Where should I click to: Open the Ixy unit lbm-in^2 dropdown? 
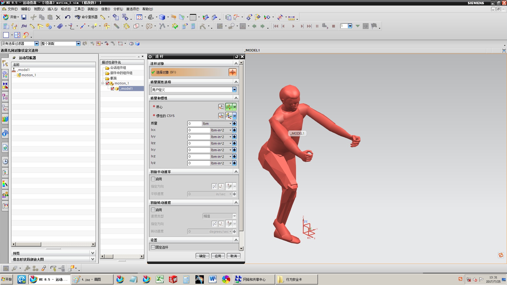pyautogui.click(x=230, y=150)
